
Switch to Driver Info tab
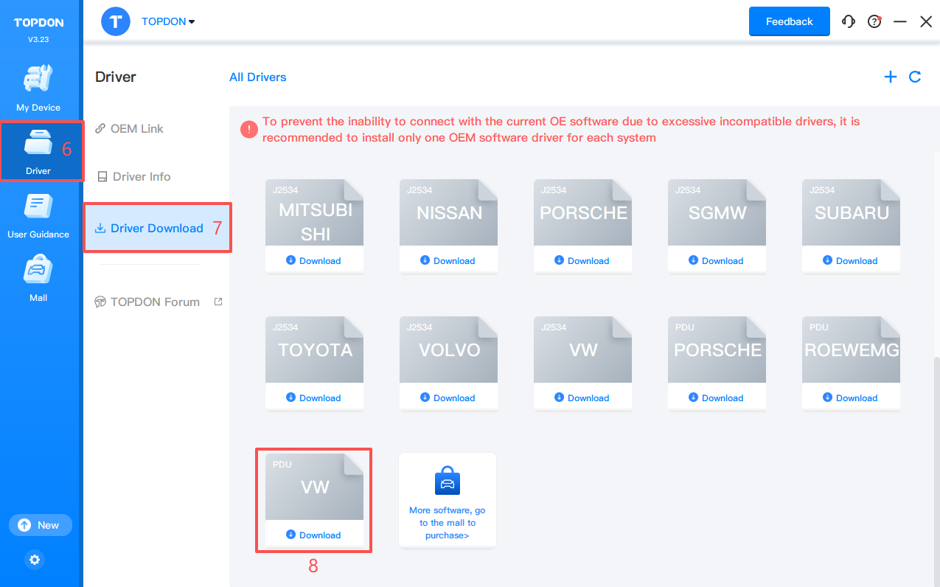pyautogui.click(x=141, y=177)
